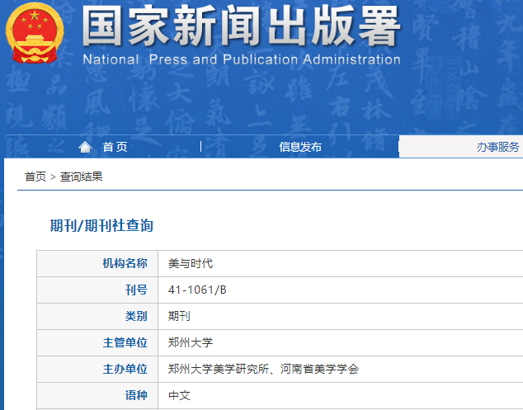Select the 期刊 value in the 类别 row

pyautogui.click(x=179, y=316)
